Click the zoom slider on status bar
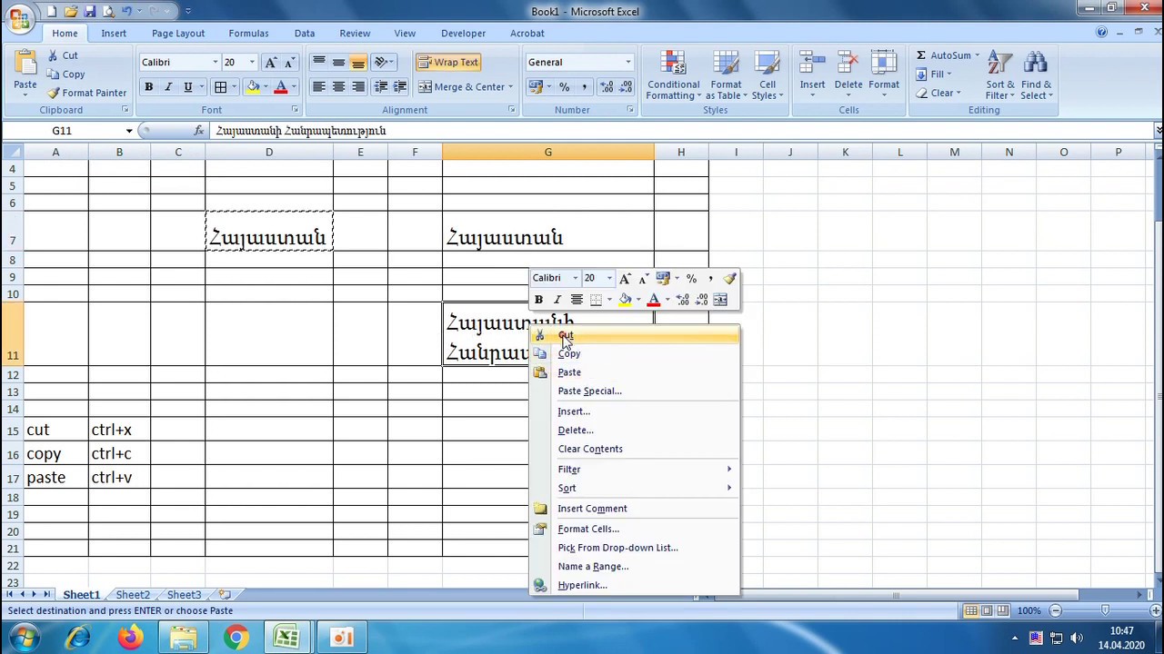This screenshot has width=1164, height=654. pos(1105,610)
